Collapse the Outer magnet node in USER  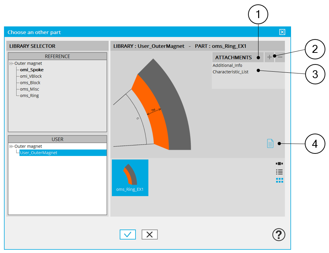[x=11, y=147]
